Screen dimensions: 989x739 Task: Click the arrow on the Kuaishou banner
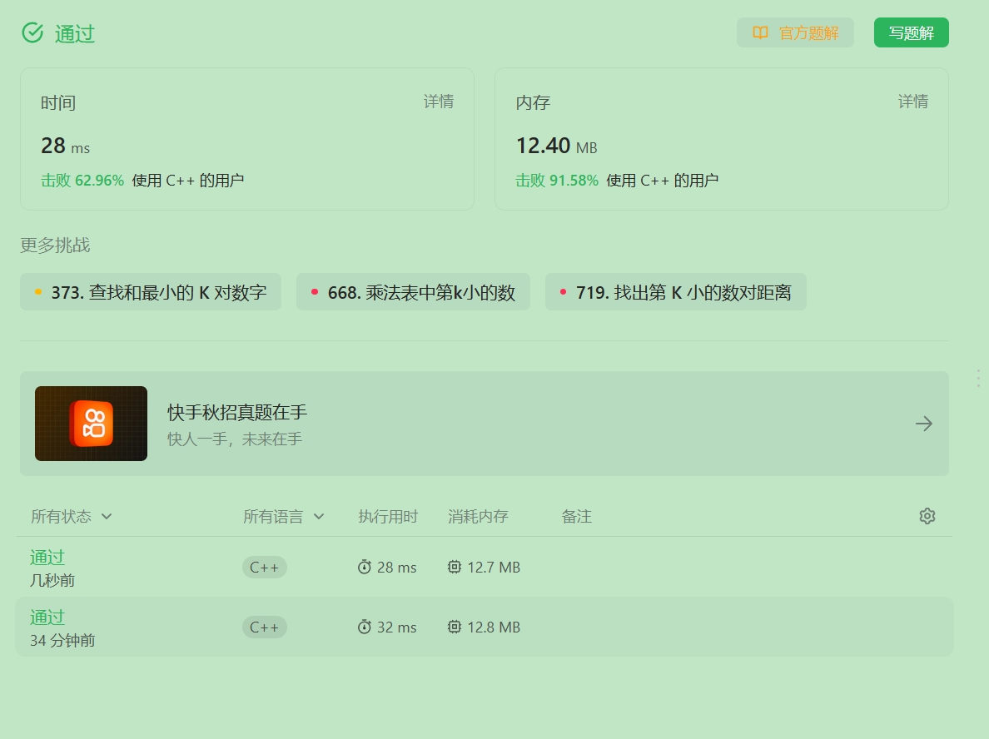pyautogui.click(x=923, y=424)
